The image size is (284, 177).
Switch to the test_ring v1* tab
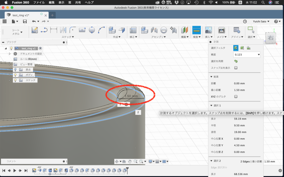click(x=27, y=15)
